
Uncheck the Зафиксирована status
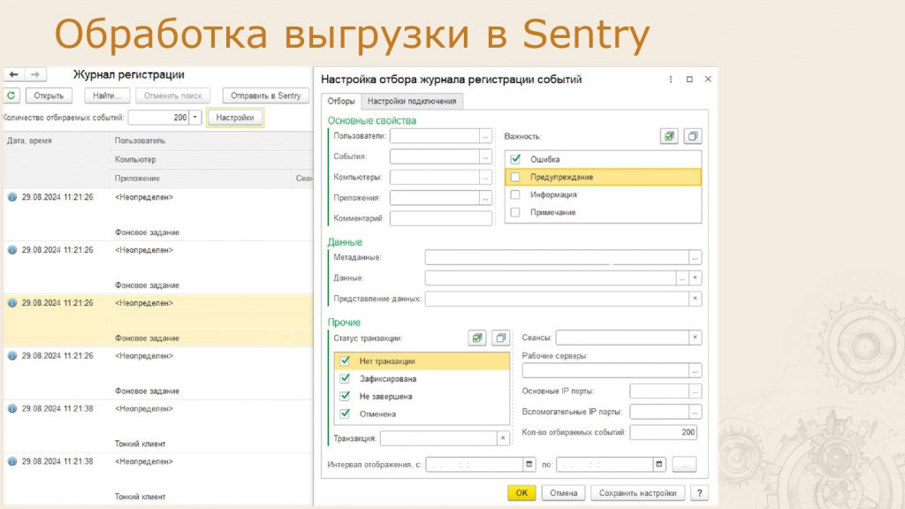pyautogui.click(x=345, y=378)
